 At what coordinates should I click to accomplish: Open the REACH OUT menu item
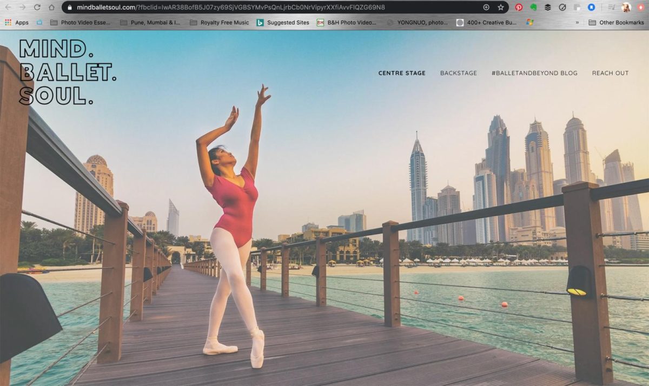[611, 73]
